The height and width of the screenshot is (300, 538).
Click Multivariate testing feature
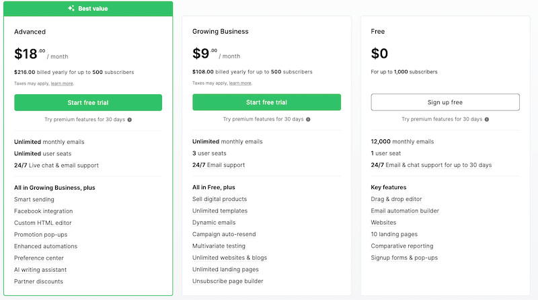click(x=219, y=246)
